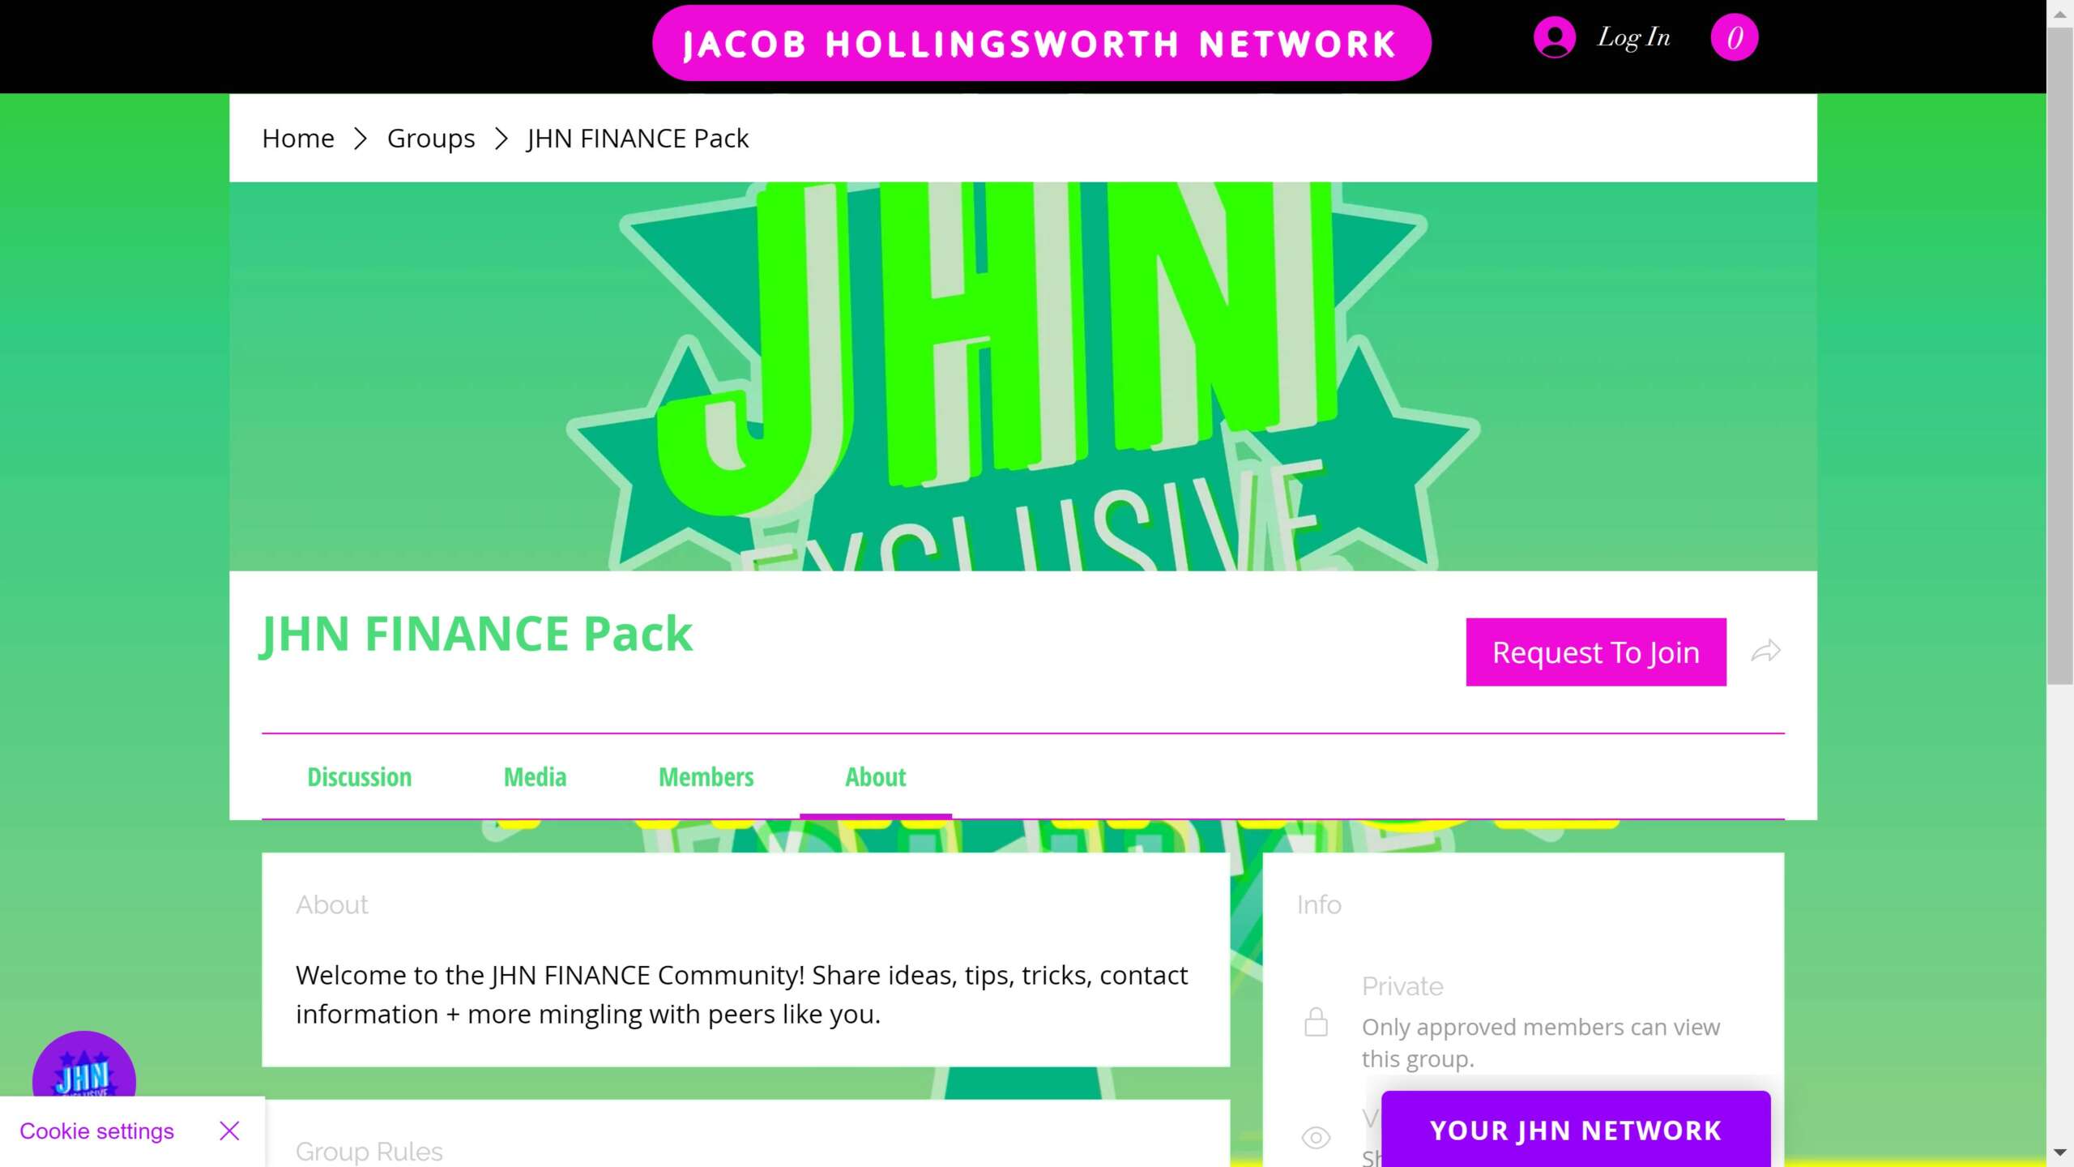This screenshot has width=2074, height=1167.
Task: Select the About tab
Action: tap(875, 776)
